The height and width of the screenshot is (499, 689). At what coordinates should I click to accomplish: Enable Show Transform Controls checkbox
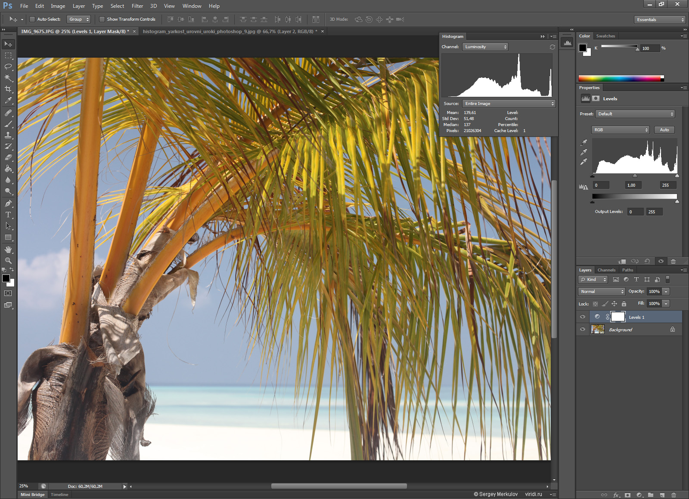point(102,19)
